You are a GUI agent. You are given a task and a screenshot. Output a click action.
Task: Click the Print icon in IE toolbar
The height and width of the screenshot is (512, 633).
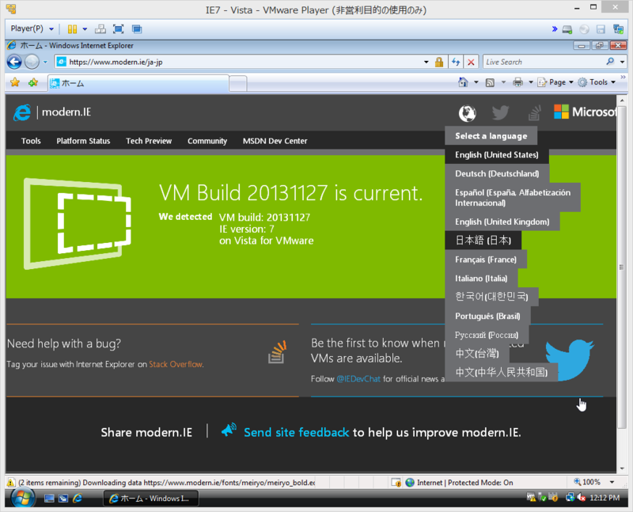click(x=517, y=82)
